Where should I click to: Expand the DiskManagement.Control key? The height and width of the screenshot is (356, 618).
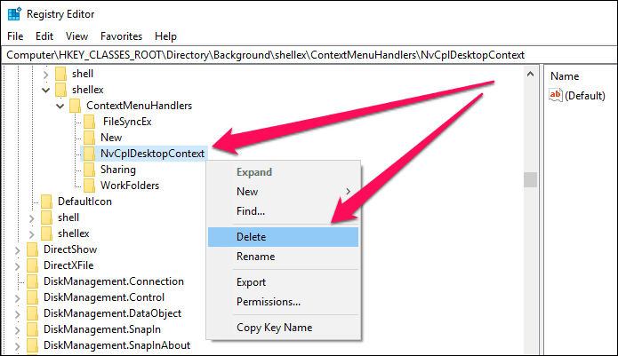(x=18, y=298)
